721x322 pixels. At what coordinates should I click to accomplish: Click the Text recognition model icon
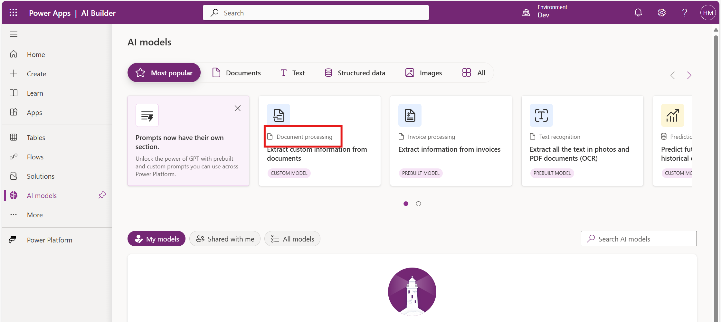pos(541,115)
